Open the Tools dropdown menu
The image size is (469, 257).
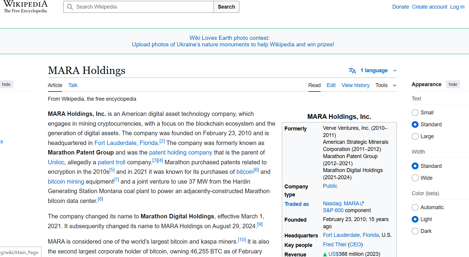tap(386, 85)
